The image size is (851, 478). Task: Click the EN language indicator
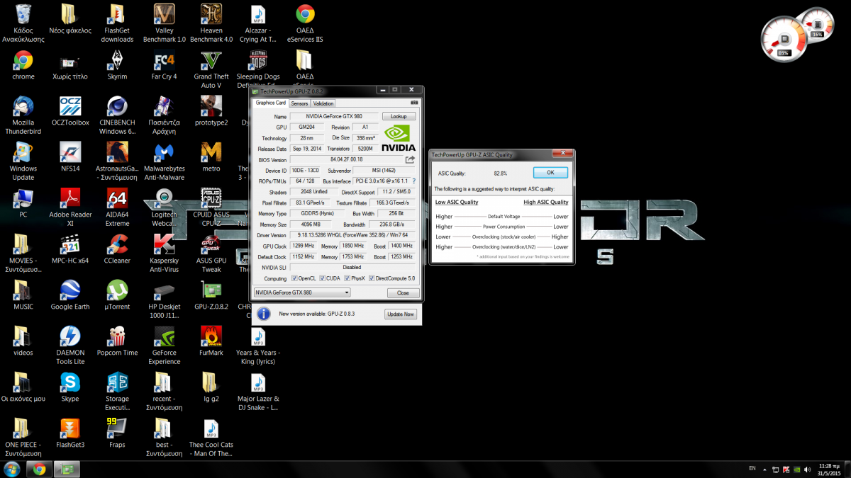coord(752,468)
